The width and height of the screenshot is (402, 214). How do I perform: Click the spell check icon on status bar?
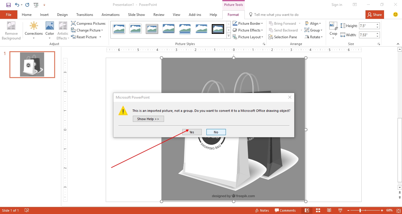tap(27, 210)
